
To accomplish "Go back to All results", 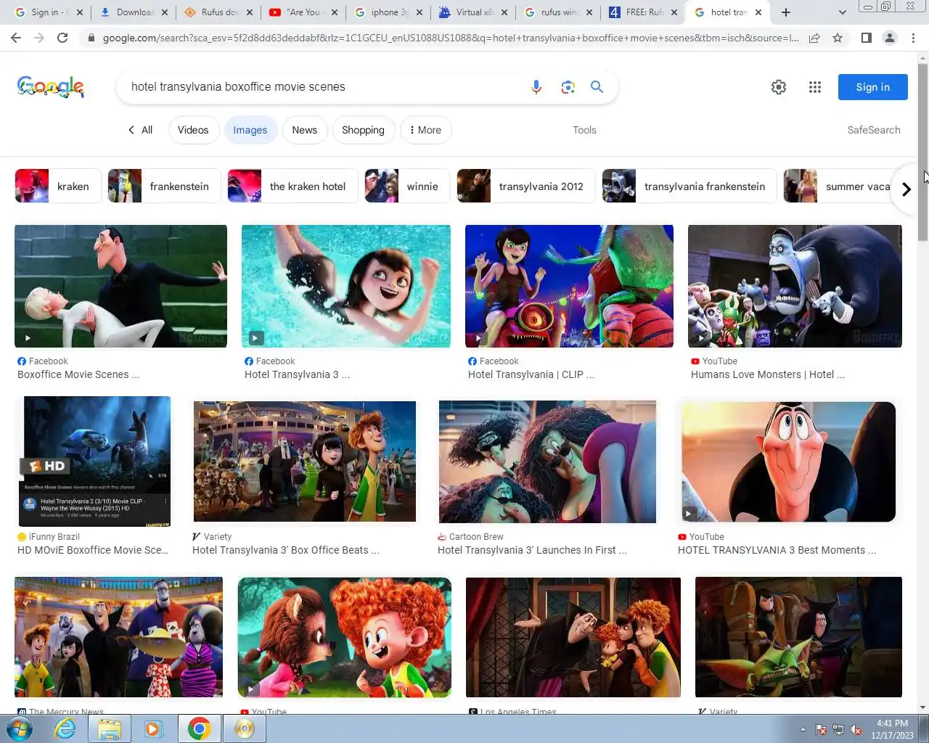I will [x=140, y=130].
